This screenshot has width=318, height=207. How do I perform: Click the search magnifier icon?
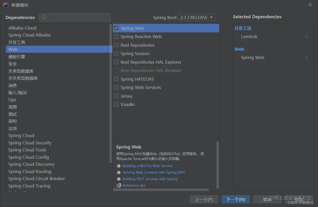coord(44,17)
